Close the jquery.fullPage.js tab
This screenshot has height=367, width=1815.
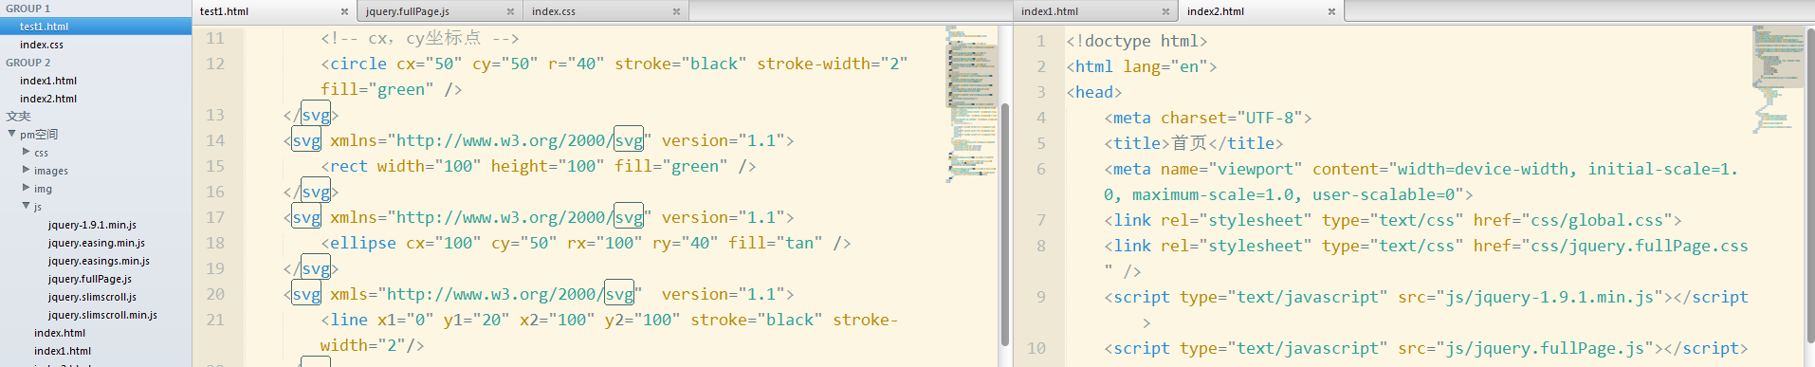pos(510,11)
